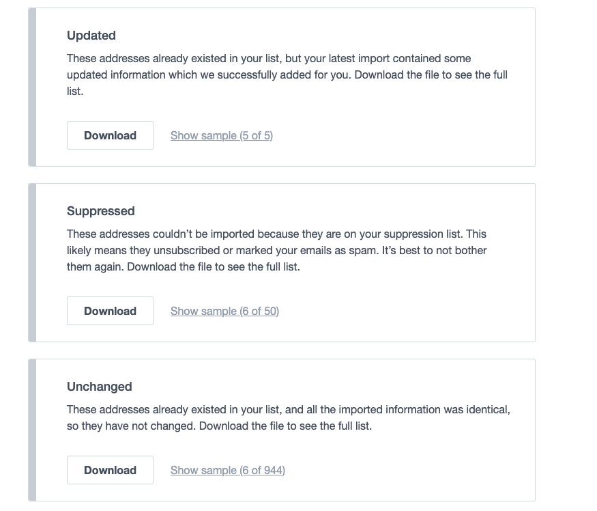Click the Updated card description text
Screen dimensions: 597x511
287,74
